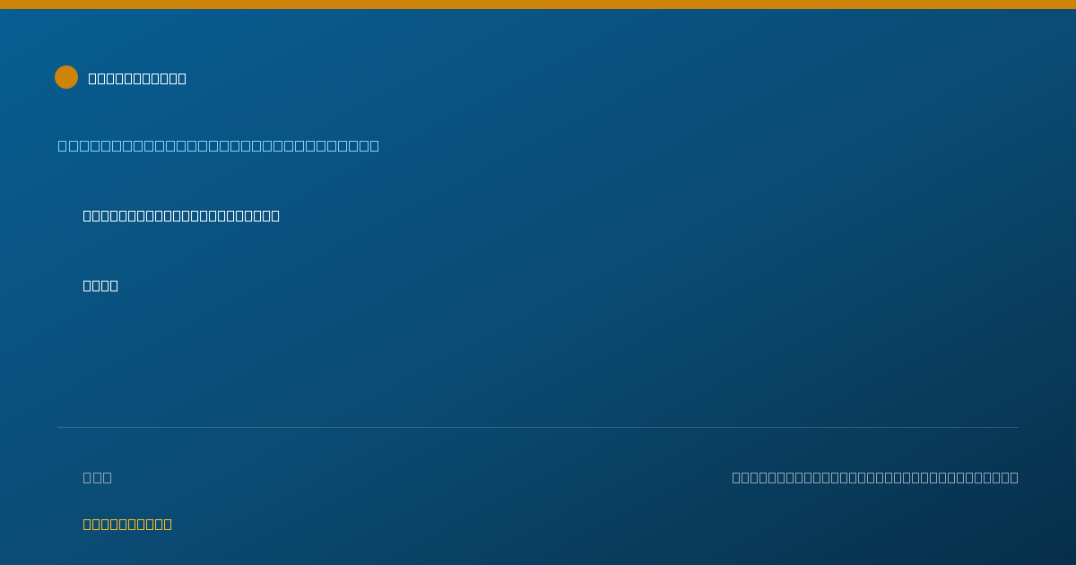
Task: Open the yellow footer link text
Action: [127, 524]
